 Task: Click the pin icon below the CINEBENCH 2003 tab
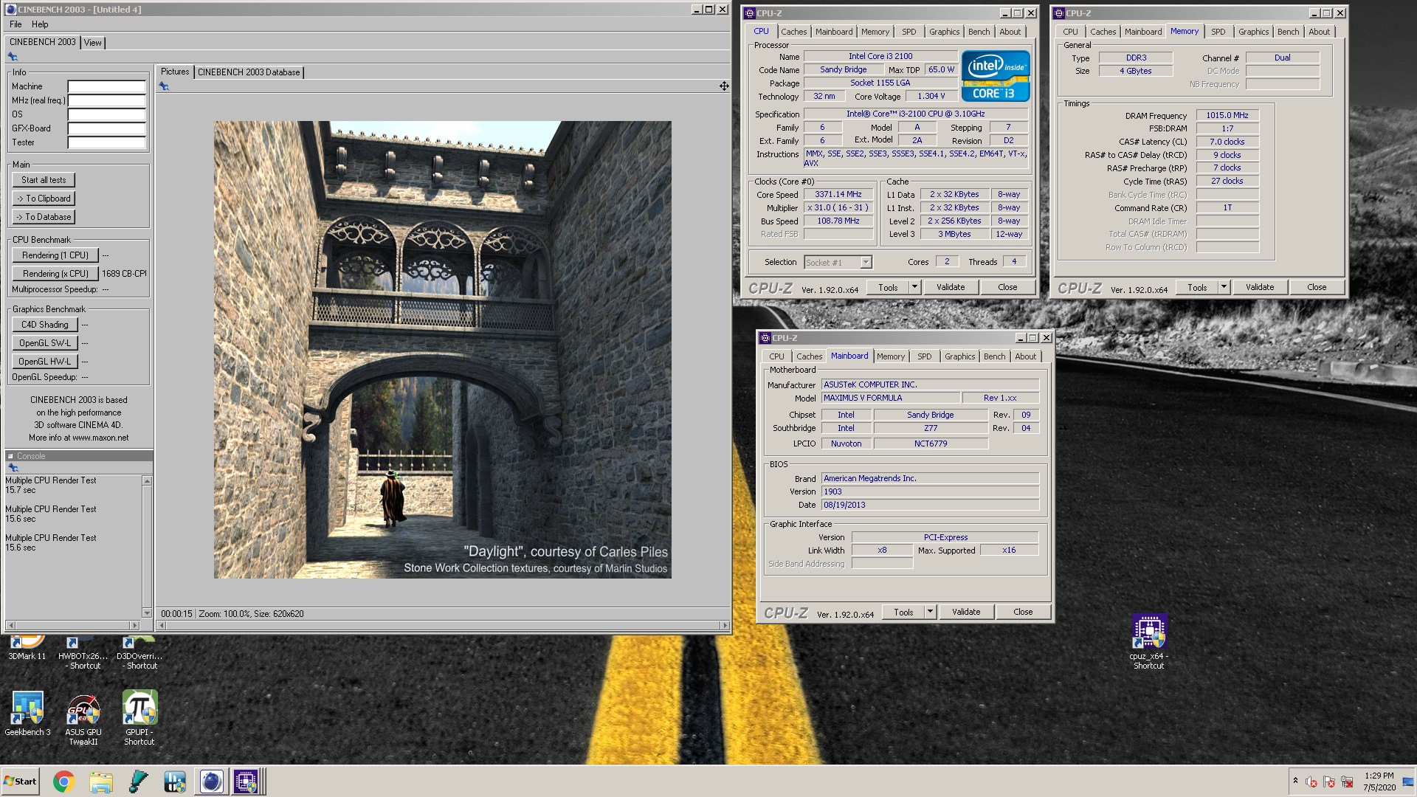pyautogui.click(x=13, y=57)
